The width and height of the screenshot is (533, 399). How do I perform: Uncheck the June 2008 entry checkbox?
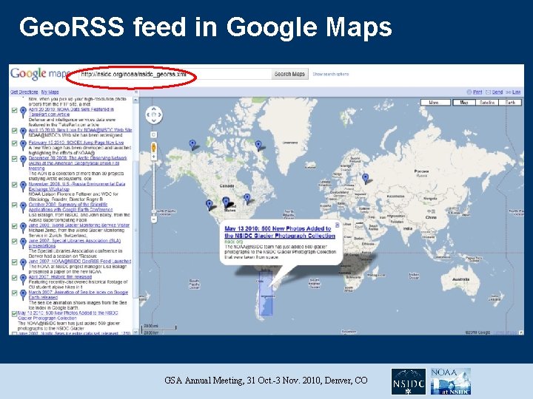[14, 226]
